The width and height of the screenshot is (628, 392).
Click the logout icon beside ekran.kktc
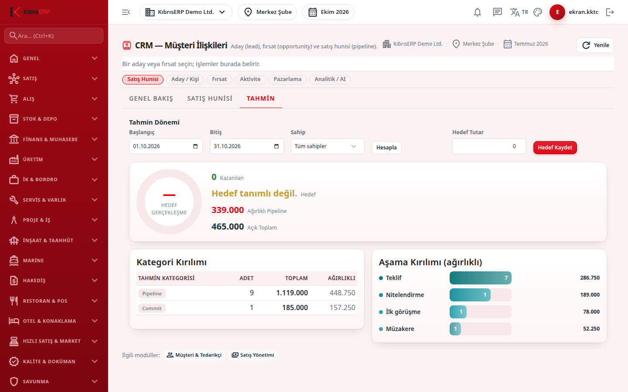coord(610,12)
